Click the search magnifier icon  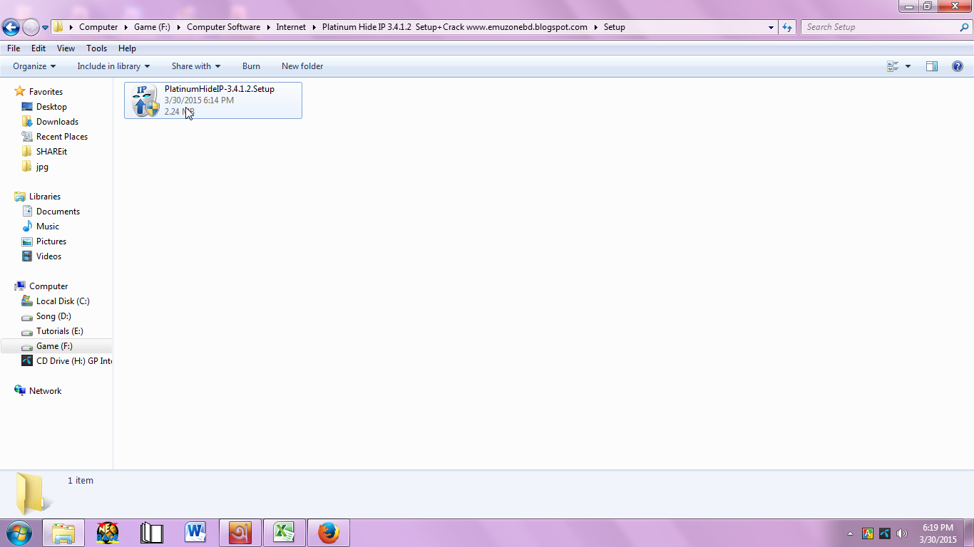tap(965, 27)
